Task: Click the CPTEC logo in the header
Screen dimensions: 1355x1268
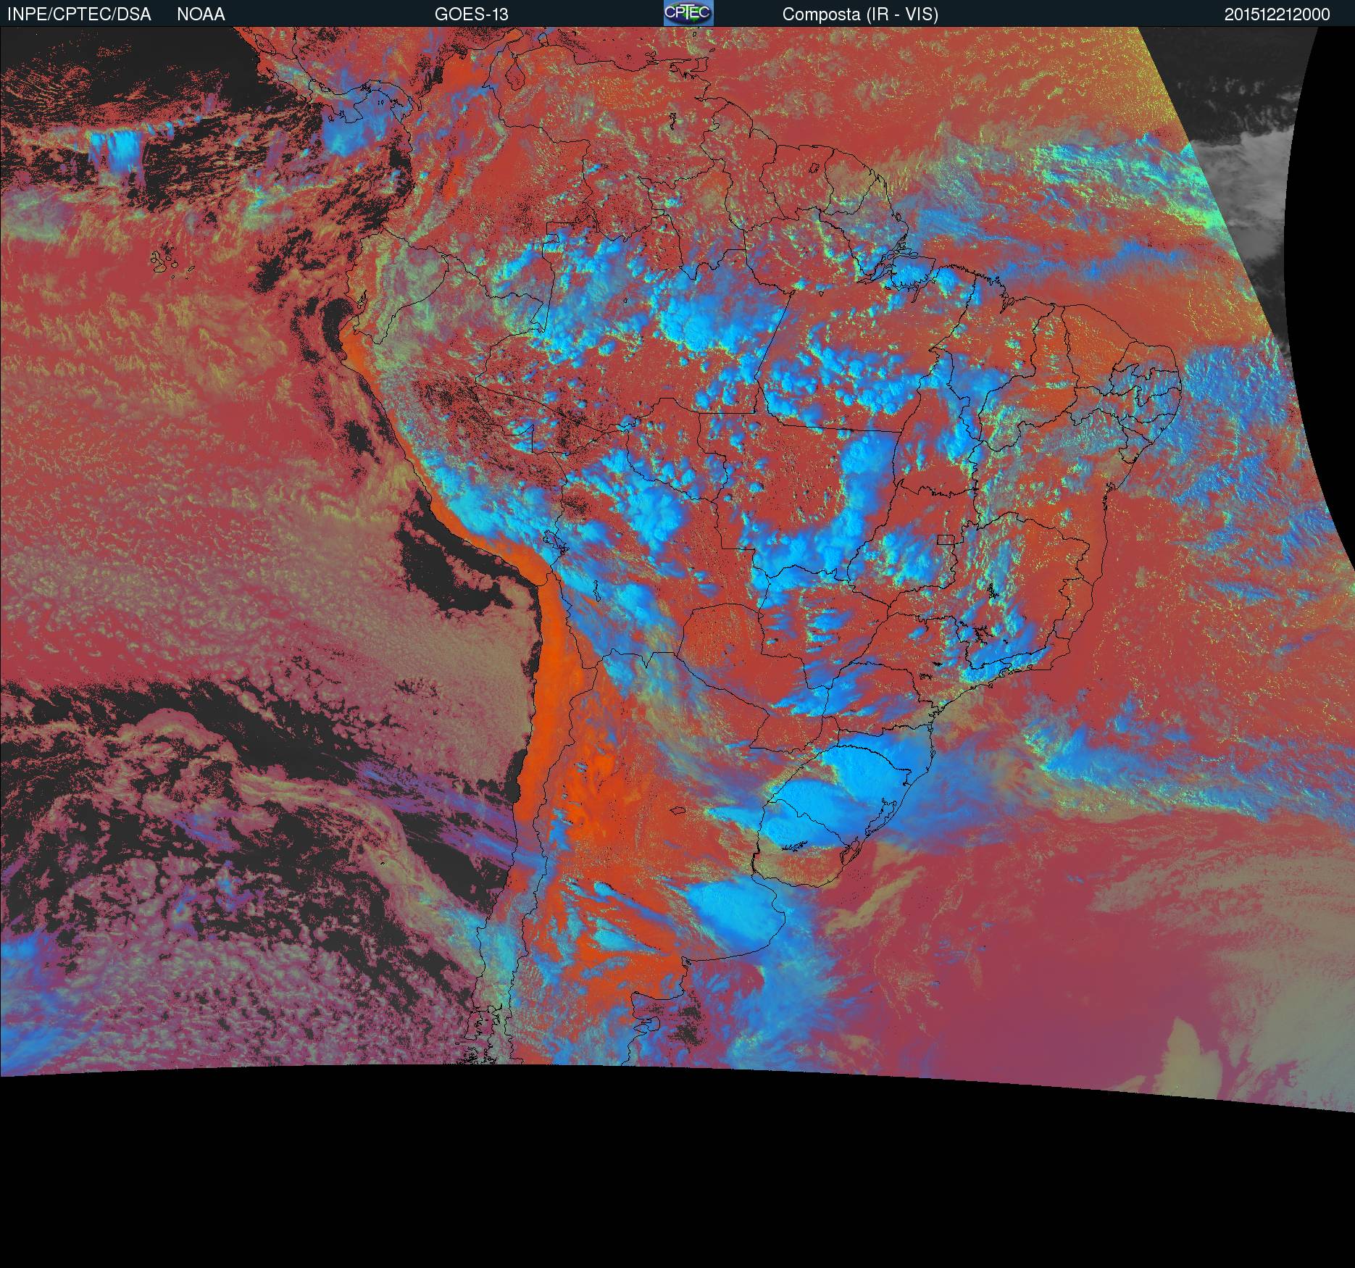Action: pyautogui.click(x=688, y=13)
